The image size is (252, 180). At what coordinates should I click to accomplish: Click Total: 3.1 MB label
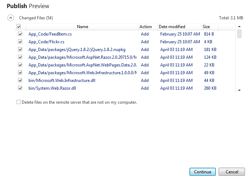tap(231, 18)
